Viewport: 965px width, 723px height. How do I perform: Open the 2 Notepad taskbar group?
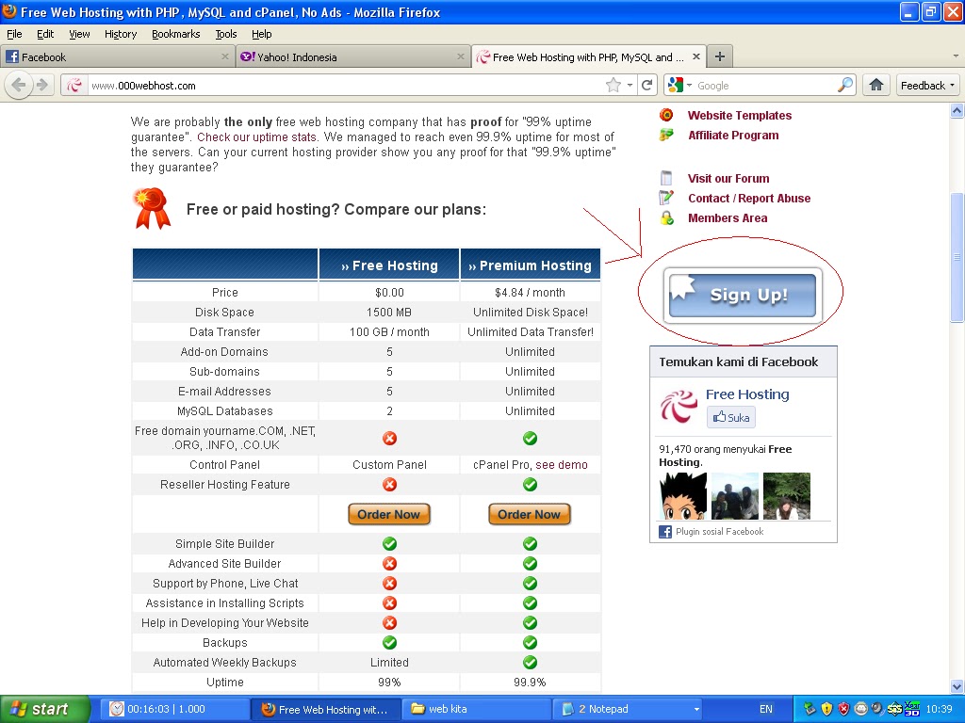(x=628, y=709)
